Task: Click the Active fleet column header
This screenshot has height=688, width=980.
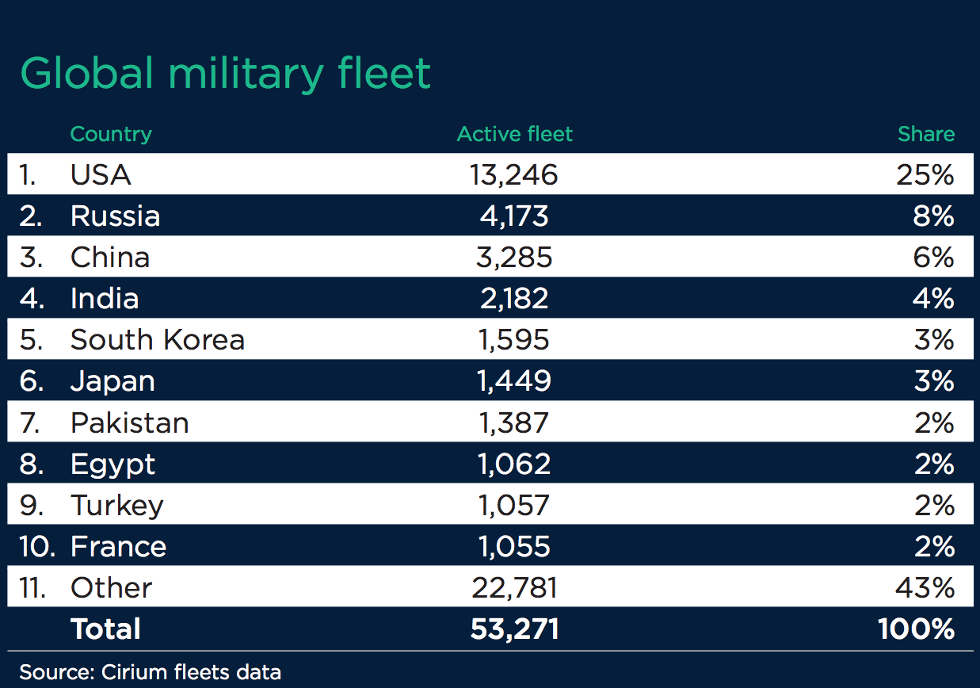Action: [x=514, y=134]
